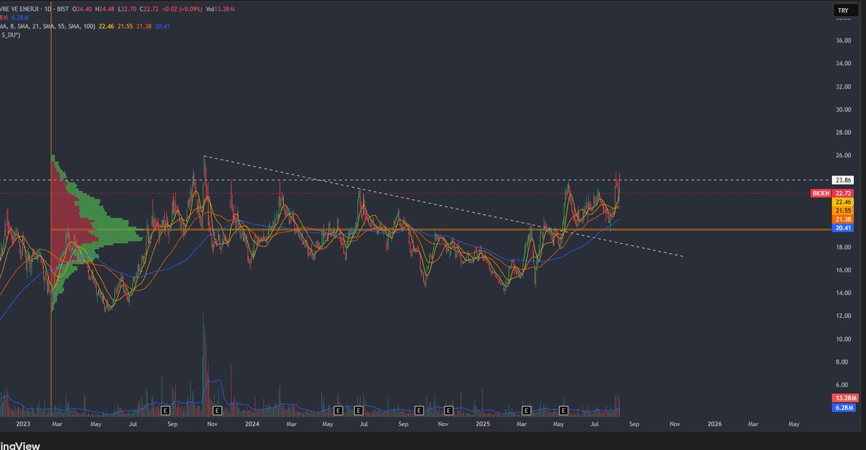The image size is (866, 450).
Task: Click the blue 6.28M volume average label
Action: pos(842,407)
